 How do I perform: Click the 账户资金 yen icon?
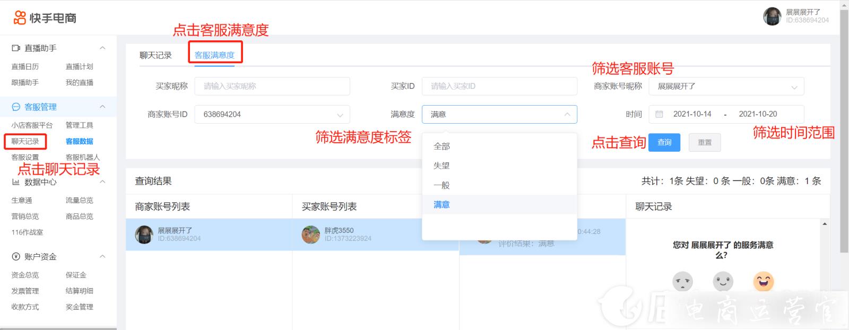tap(16, 257)
